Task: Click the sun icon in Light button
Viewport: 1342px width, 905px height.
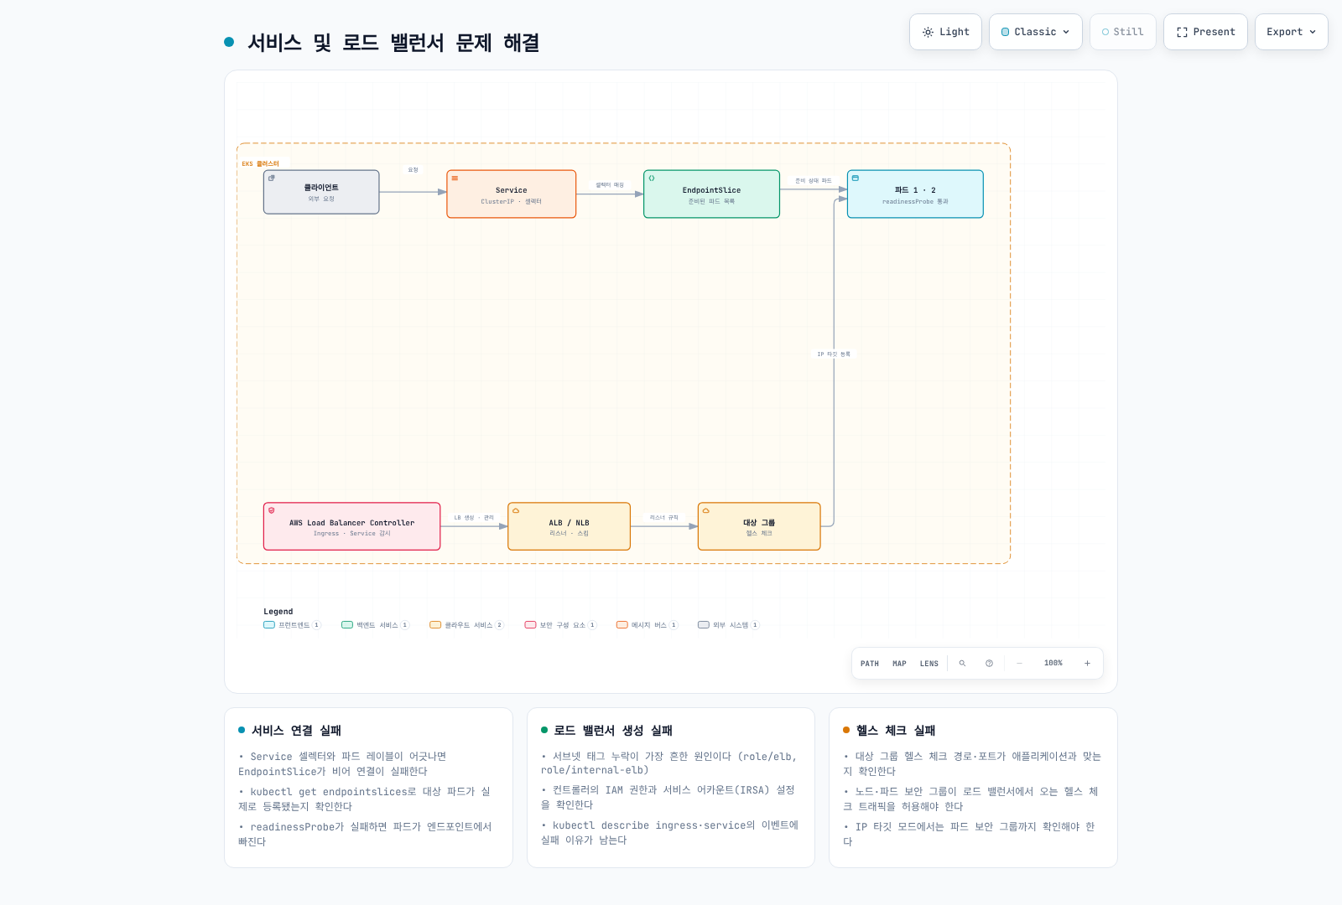Action: point(928,32)
